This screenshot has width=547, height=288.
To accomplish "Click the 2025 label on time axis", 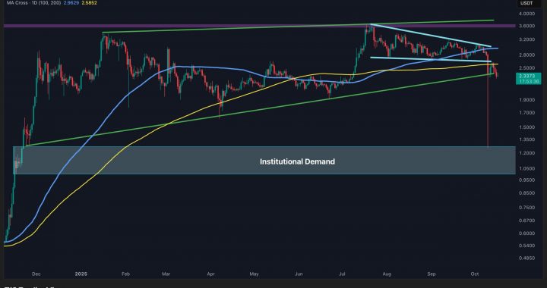I will coord(81,274).
